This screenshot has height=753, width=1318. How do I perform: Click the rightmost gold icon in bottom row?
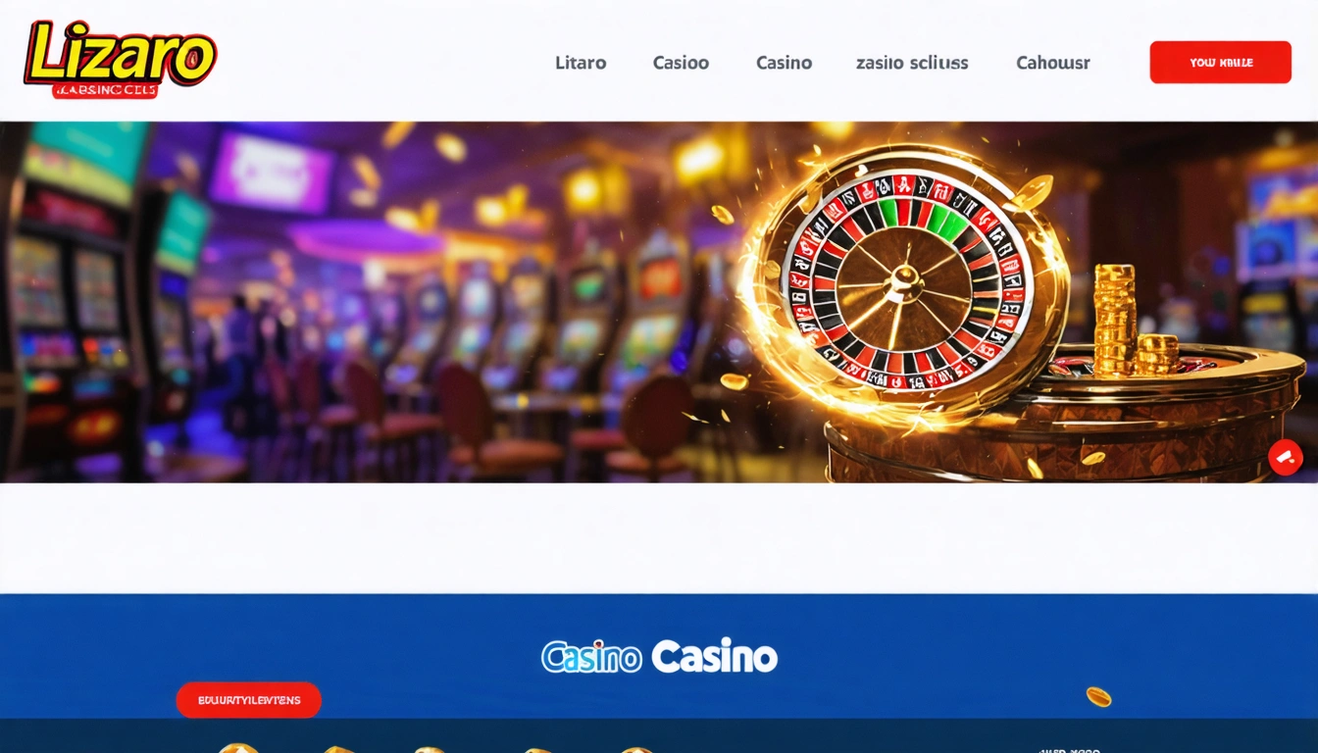(635, 749)
